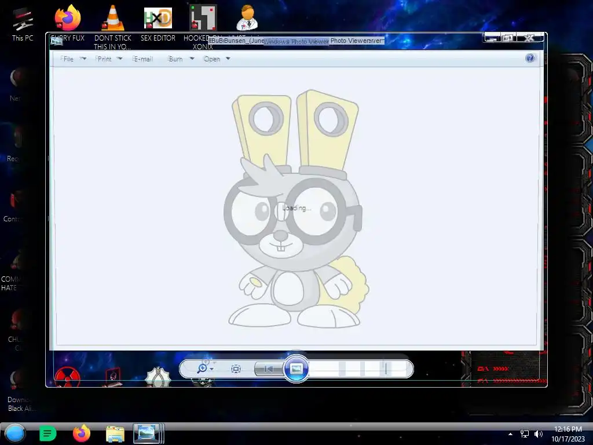This screenshot has height=445, width=593.
Task: Click the volume speaker tray icon
Action: 539,434
